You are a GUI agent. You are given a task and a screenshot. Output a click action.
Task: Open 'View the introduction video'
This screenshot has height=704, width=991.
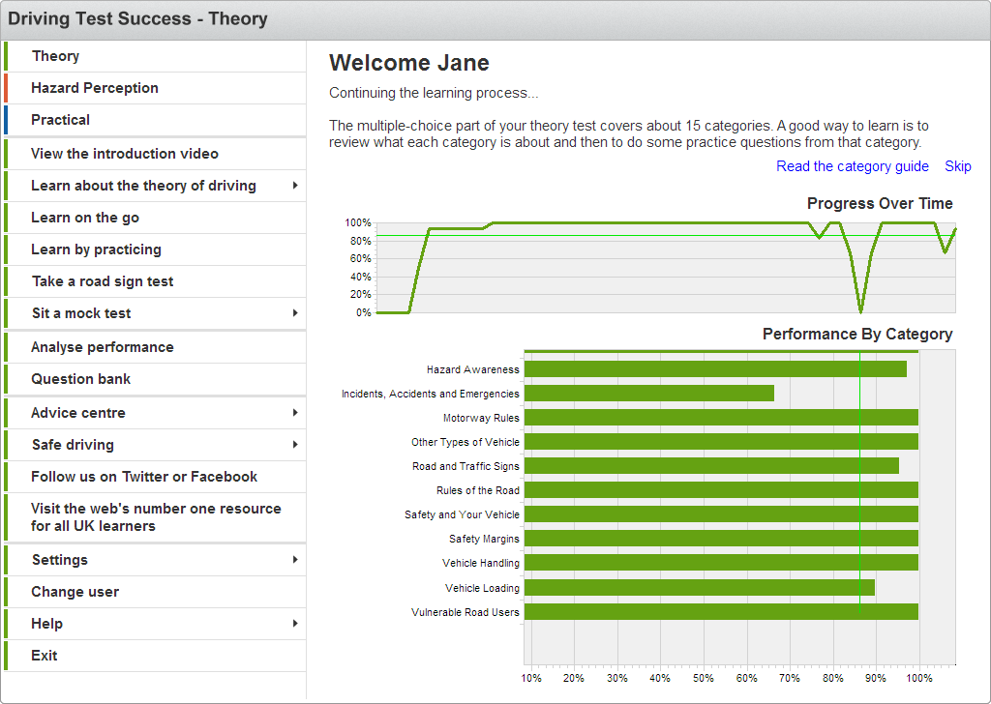pyautogui.click(x=125, y=154)
